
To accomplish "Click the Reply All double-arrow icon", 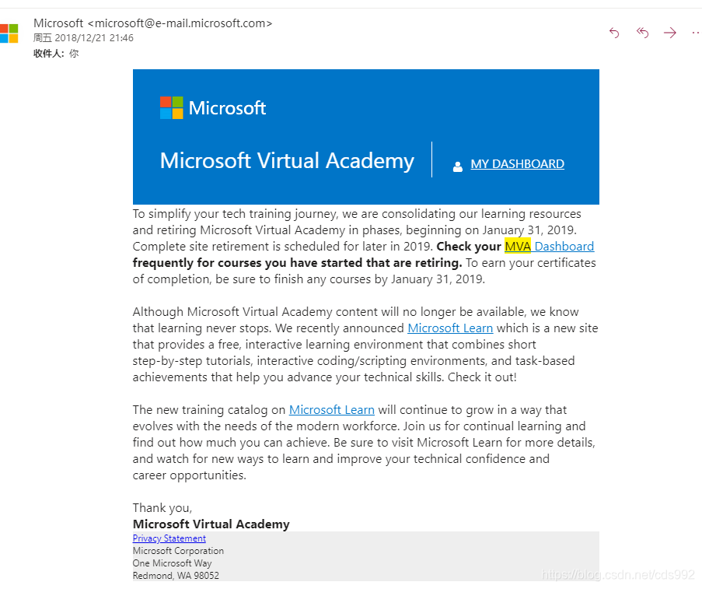I will (x=642, y=33).
